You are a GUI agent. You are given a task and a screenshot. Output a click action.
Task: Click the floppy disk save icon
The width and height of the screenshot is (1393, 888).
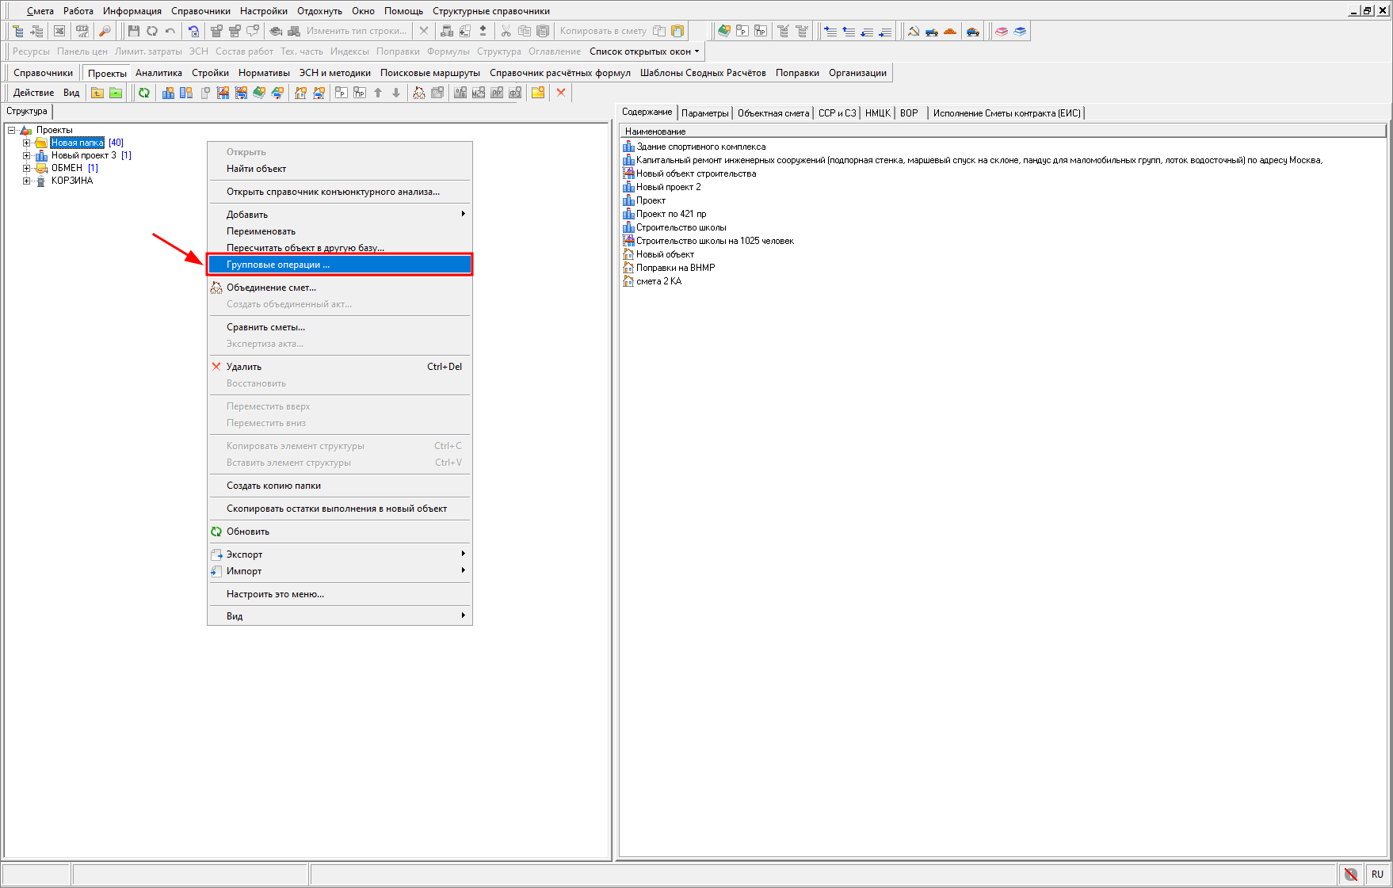[133, 31]
